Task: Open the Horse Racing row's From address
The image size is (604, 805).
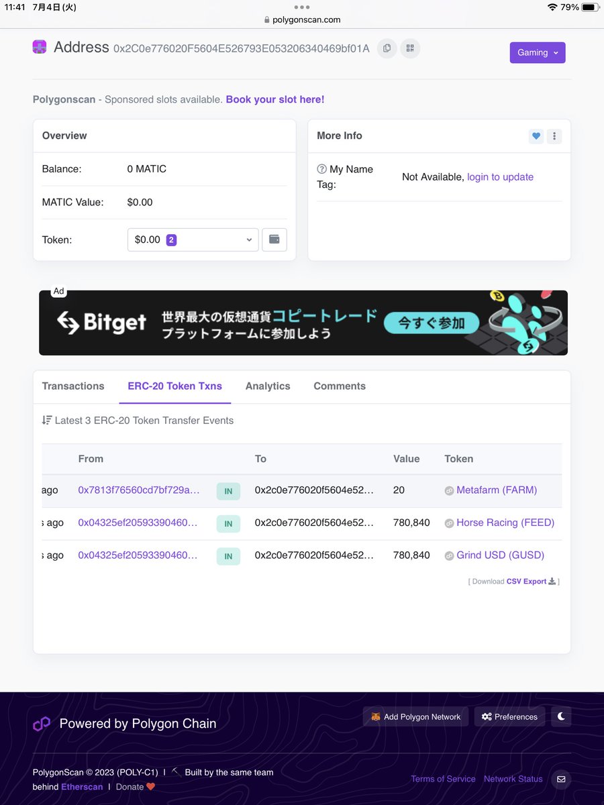Action: [x=138, y=523]
